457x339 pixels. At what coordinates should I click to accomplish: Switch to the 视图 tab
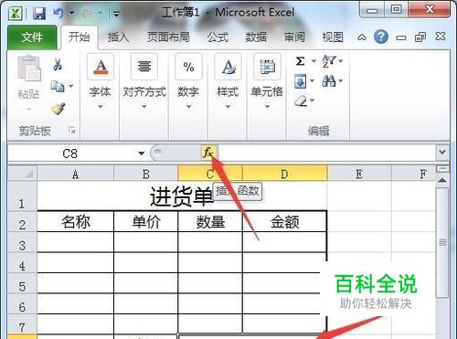(333, 37)
